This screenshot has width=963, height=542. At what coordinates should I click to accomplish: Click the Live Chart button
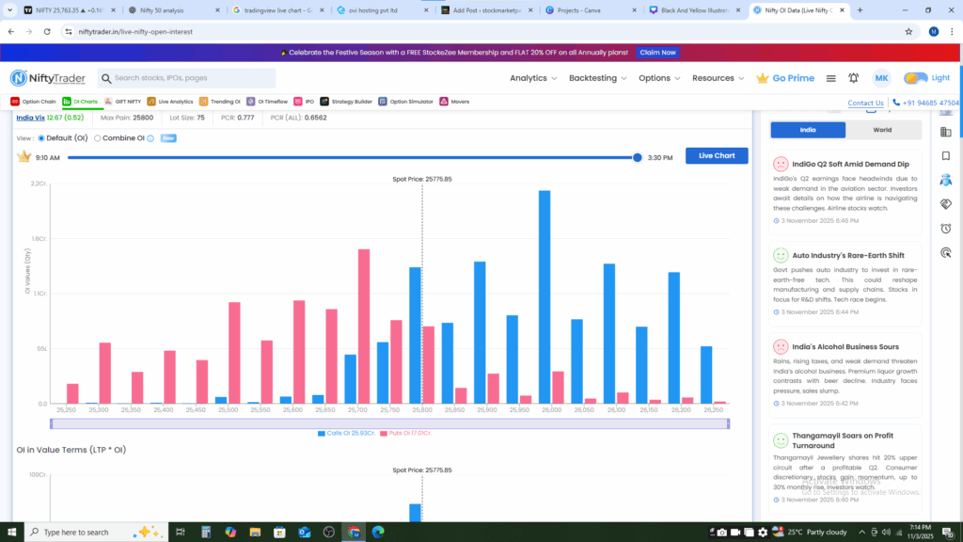point(717,155)
